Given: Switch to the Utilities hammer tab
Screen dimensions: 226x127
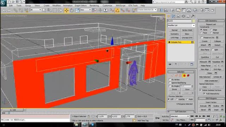Looking at the screenshot, I should tap(193, 16).
